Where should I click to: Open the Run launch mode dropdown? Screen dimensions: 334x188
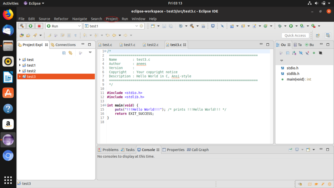(x=79, y=26)
